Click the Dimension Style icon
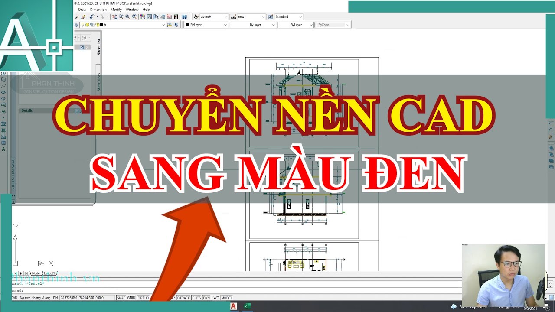 point(233,17)
